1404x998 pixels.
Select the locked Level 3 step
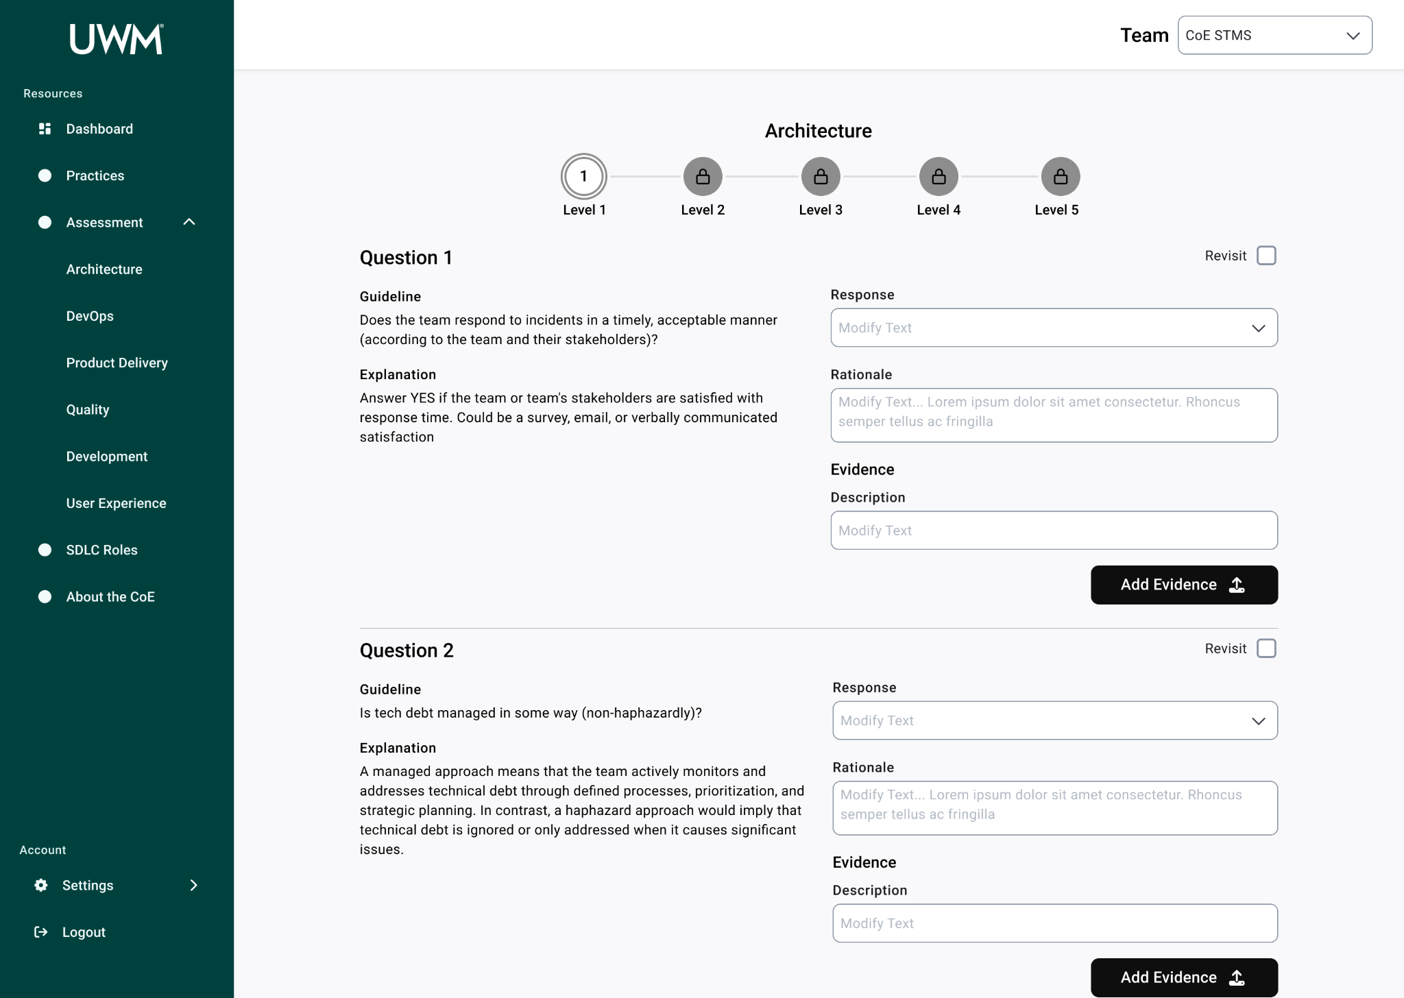821,177
